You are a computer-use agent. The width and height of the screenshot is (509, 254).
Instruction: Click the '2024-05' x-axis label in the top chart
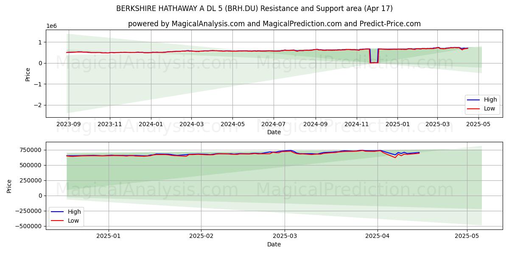coord(232,124)
